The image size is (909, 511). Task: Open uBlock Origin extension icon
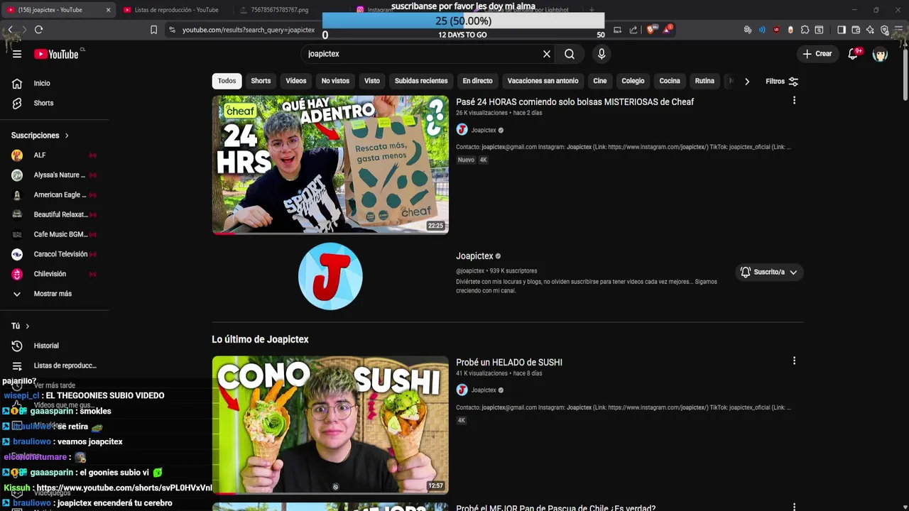(776, 30)
